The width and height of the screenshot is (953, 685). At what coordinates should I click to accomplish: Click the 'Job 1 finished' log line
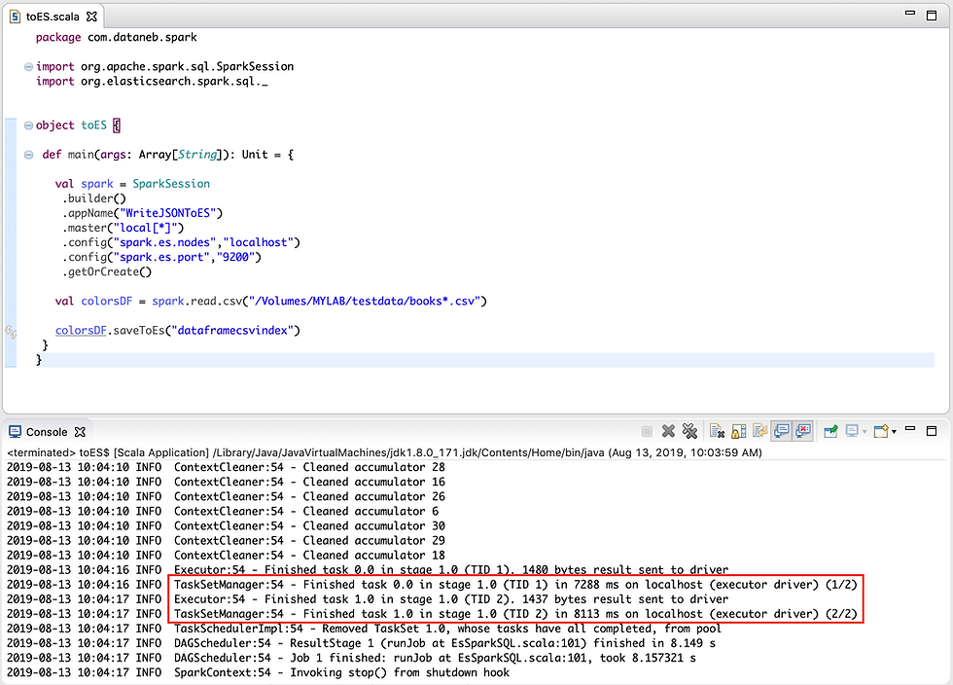point(351,658)
